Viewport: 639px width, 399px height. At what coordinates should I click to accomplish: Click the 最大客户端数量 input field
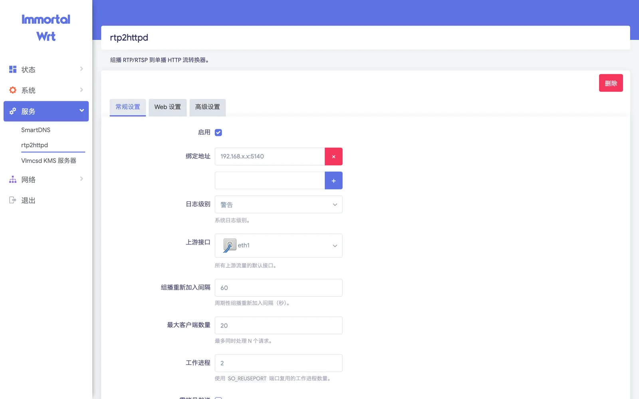point(278,325)
